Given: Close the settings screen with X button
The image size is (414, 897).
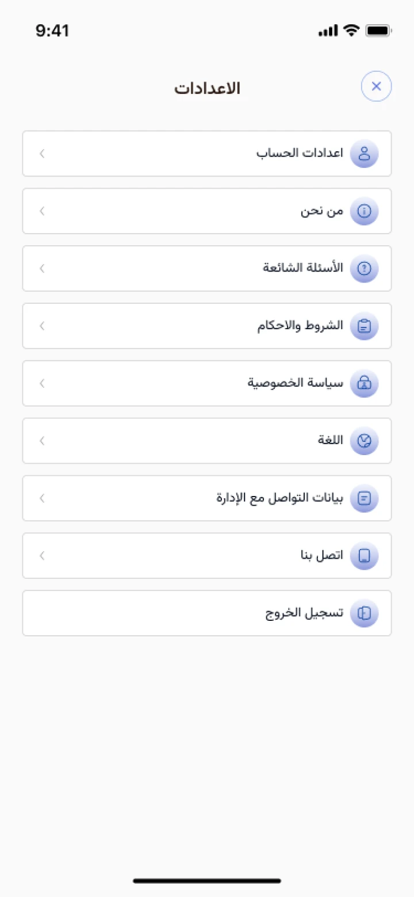Looking at the screenshot, I should (376, 87).
